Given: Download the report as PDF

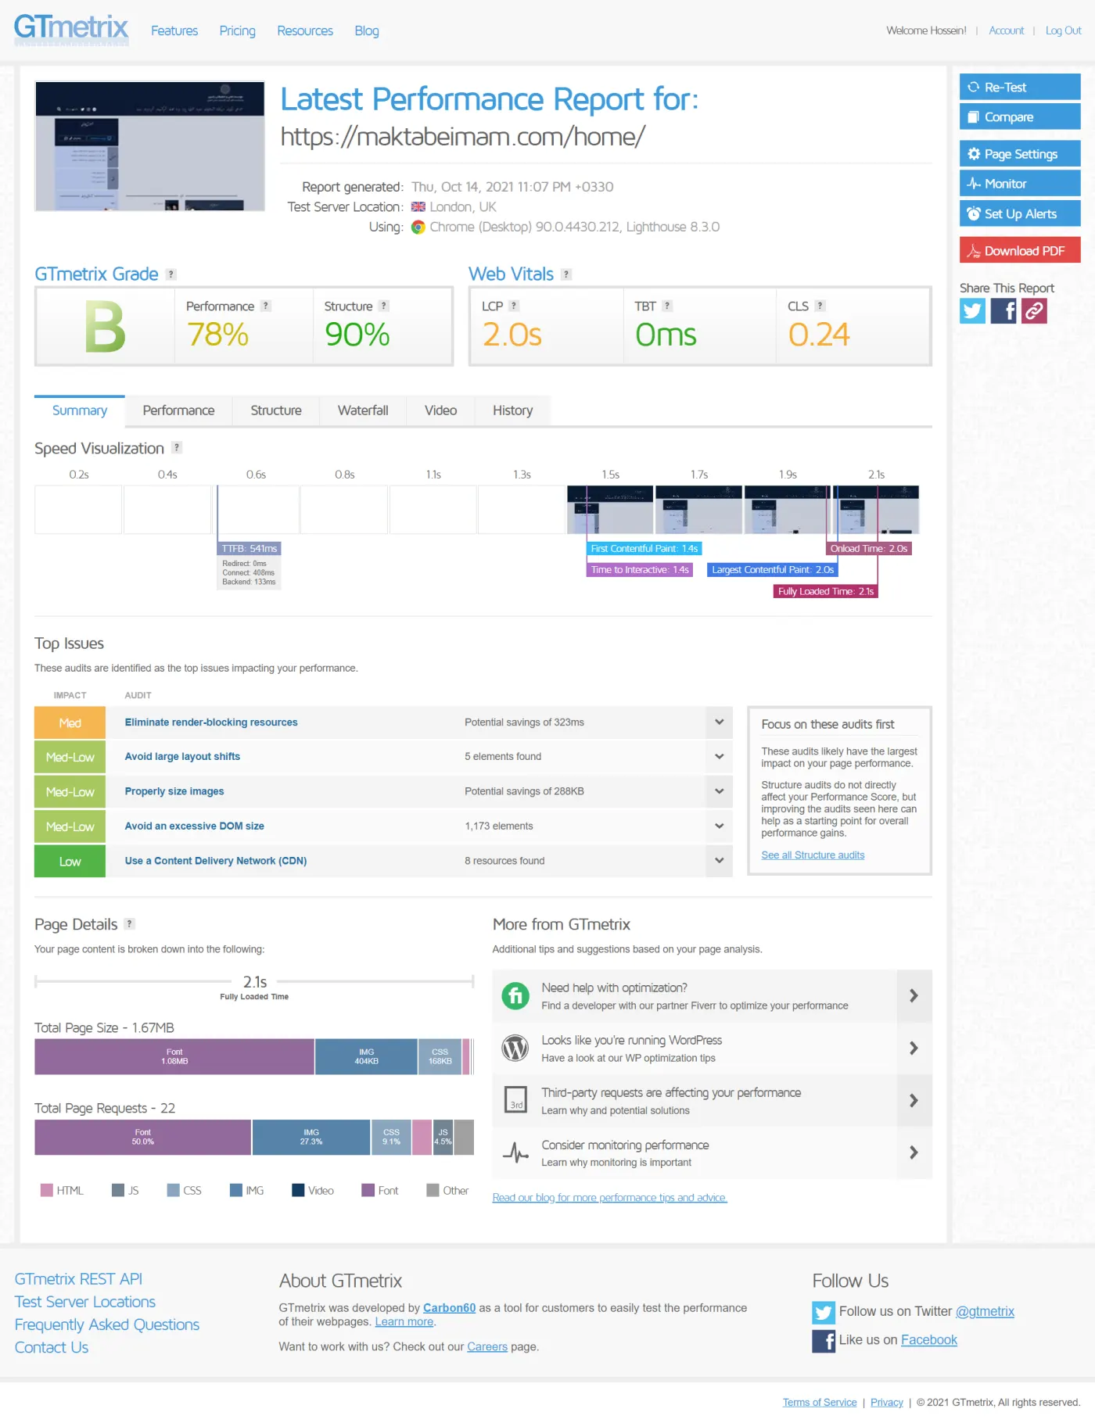Looking at the screenshot, I should click(1020, 250).
